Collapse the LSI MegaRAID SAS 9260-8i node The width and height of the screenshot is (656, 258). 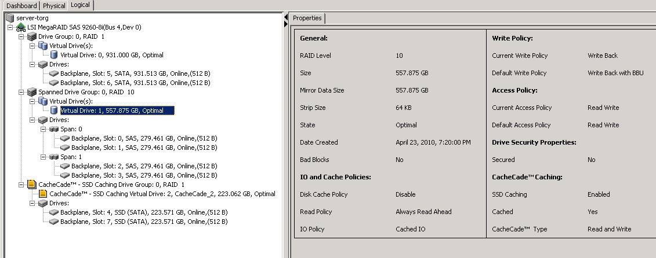(x=10, y=27)
